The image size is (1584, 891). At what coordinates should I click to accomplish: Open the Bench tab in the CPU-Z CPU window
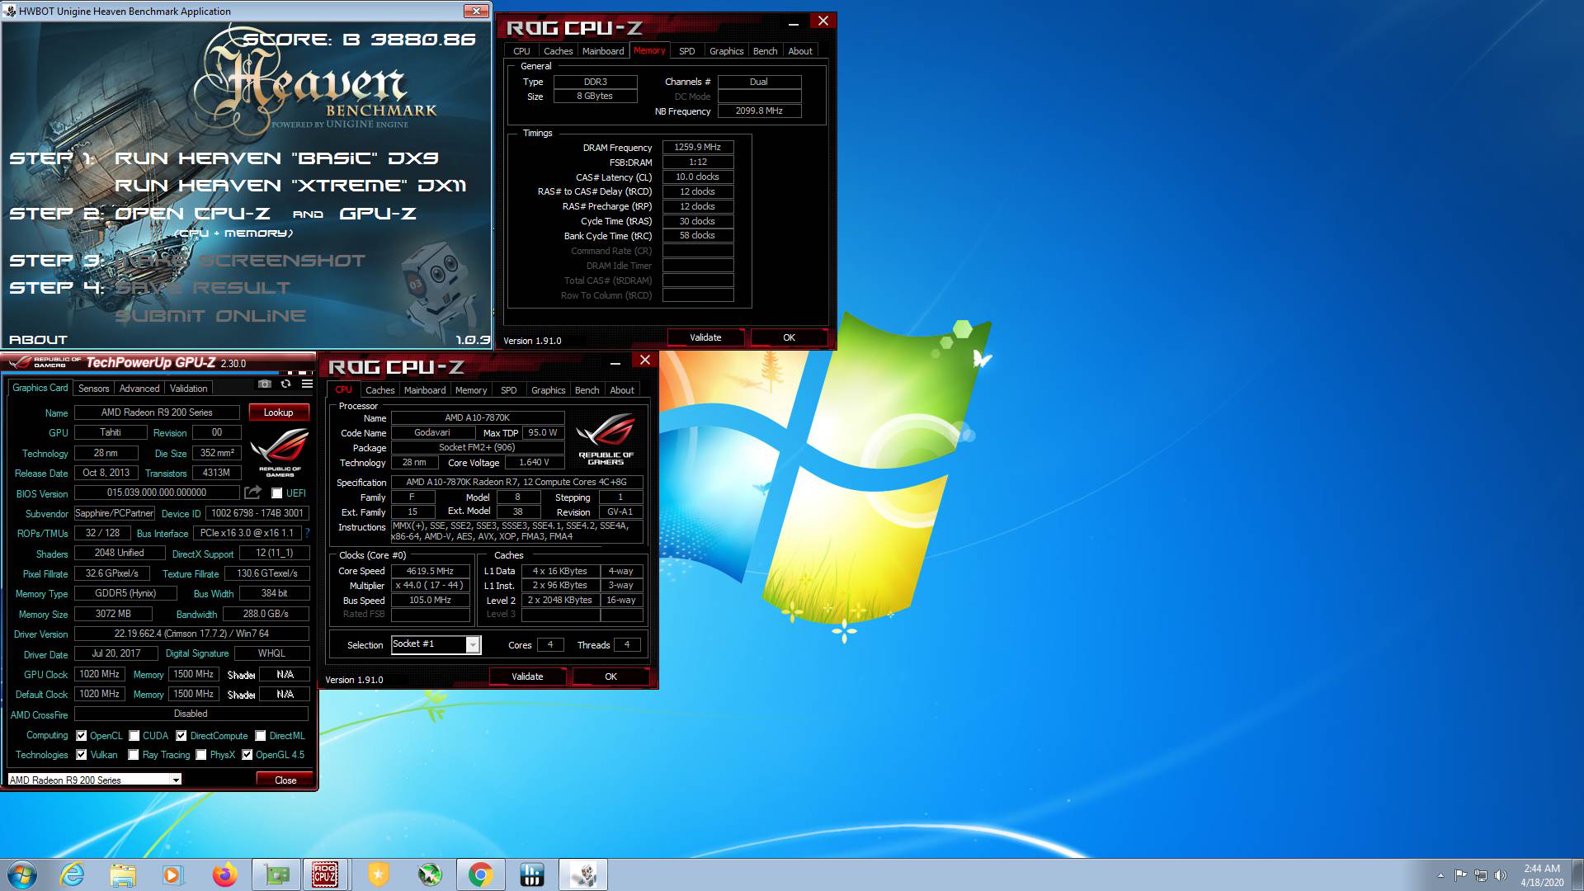click(x=587, y=390)
